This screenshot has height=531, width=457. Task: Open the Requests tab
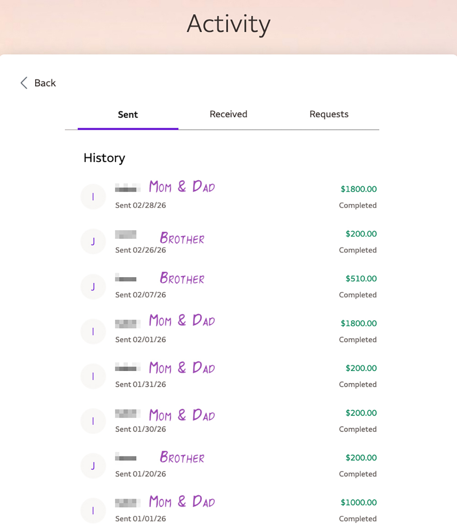(329, 114)
